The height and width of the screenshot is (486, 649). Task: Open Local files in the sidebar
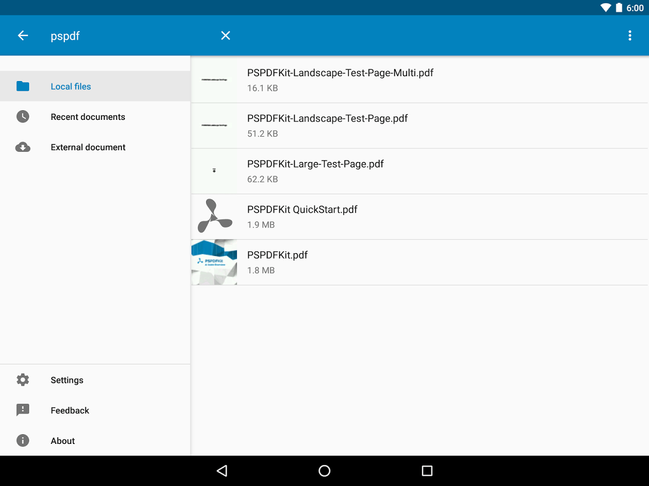tap(95, 86)
